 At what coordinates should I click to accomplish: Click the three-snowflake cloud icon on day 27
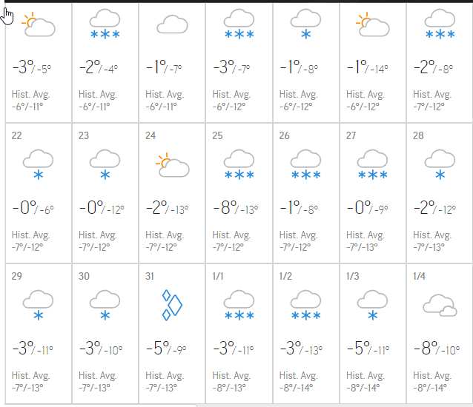[x=372, y=164]
